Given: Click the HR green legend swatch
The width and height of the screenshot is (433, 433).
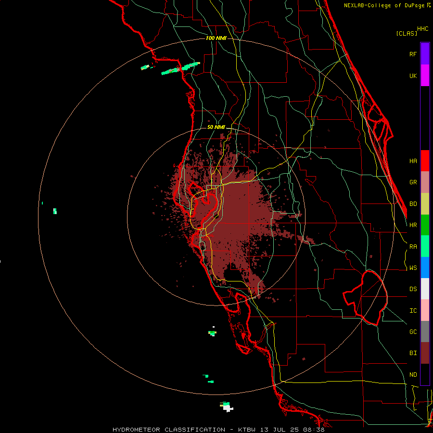Looking at the screenshot, I should [425, 225].
